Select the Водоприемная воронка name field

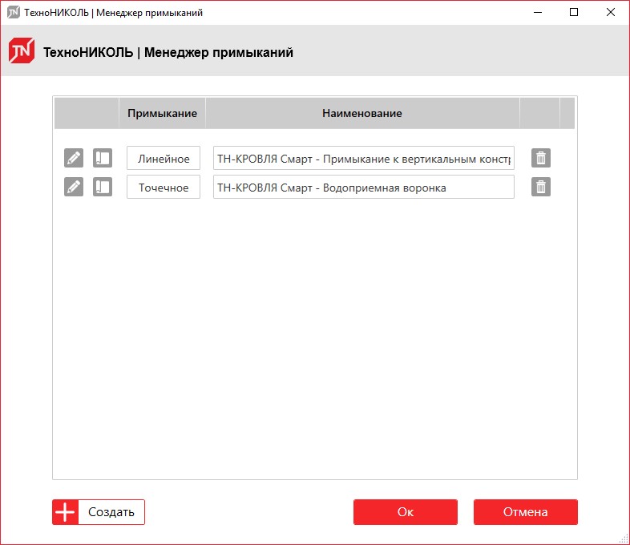[x=364, y=187]
